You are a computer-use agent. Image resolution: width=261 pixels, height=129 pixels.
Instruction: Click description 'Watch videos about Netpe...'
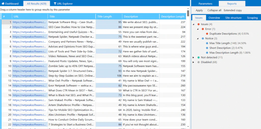(141, 56)
